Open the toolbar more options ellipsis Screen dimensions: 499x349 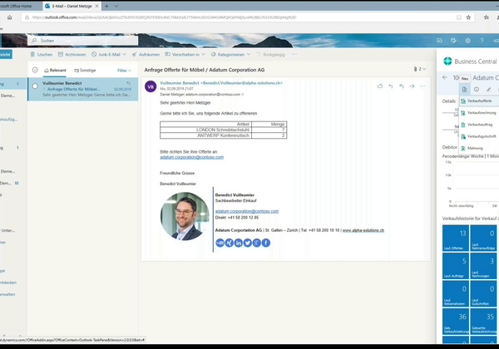click(294, 54)
